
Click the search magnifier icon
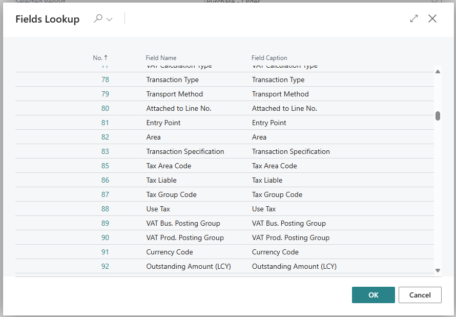point(98,19)
